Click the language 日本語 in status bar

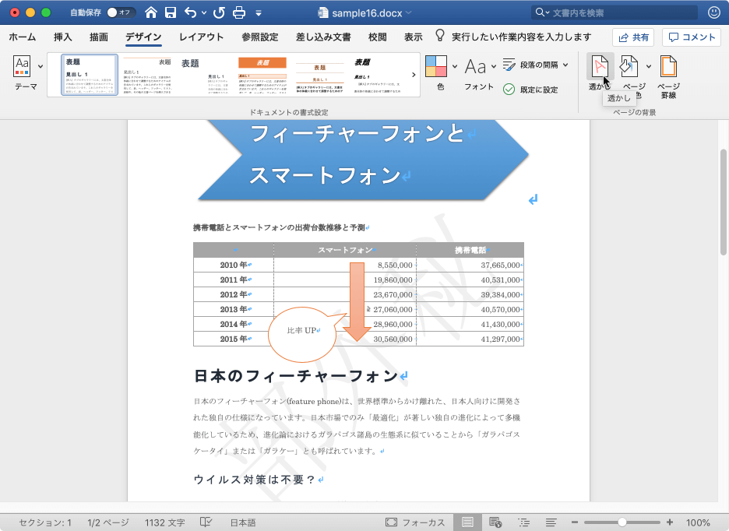(243, 522)
